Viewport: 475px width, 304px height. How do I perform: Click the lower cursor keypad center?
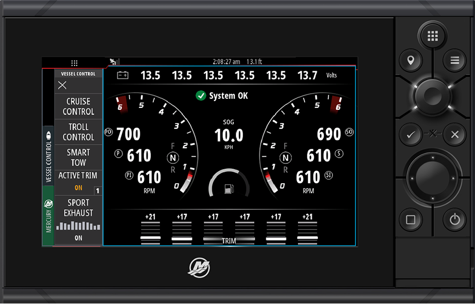coord(433,178)
